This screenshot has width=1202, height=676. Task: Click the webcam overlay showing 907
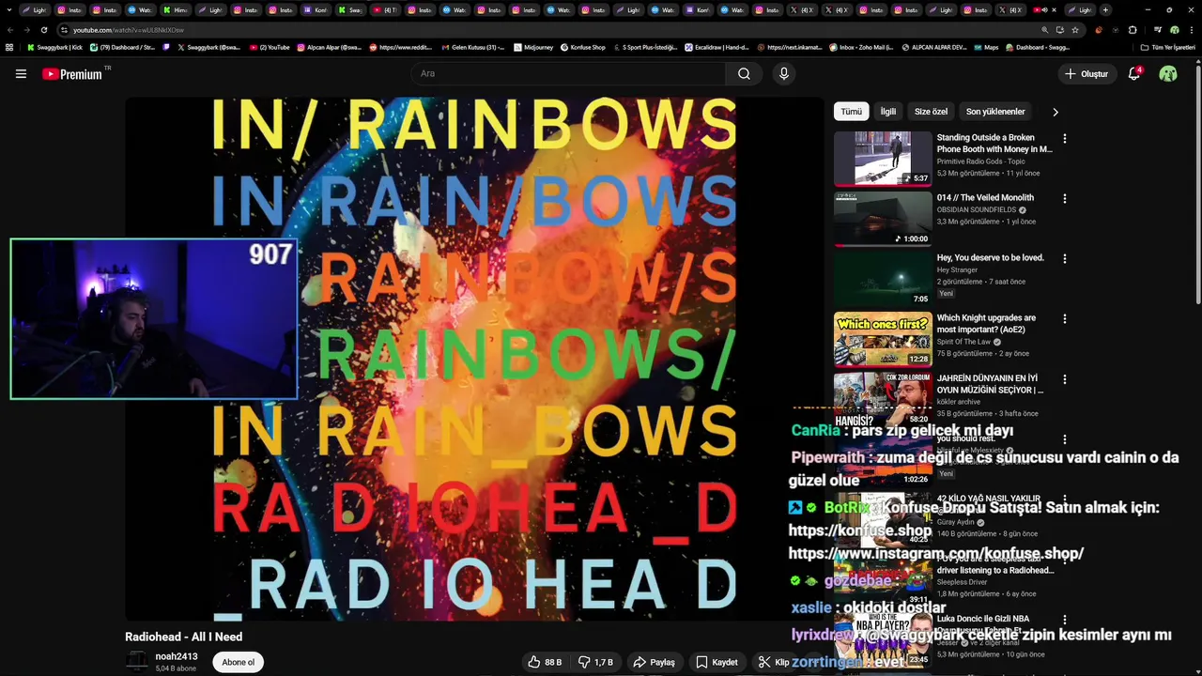pos(154,319)
